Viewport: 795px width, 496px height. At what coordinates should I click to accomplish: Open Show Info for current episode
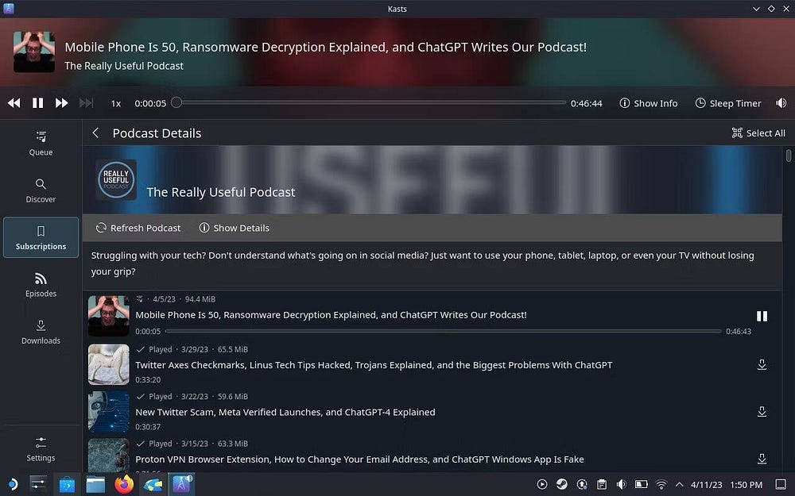click(648, 103)
